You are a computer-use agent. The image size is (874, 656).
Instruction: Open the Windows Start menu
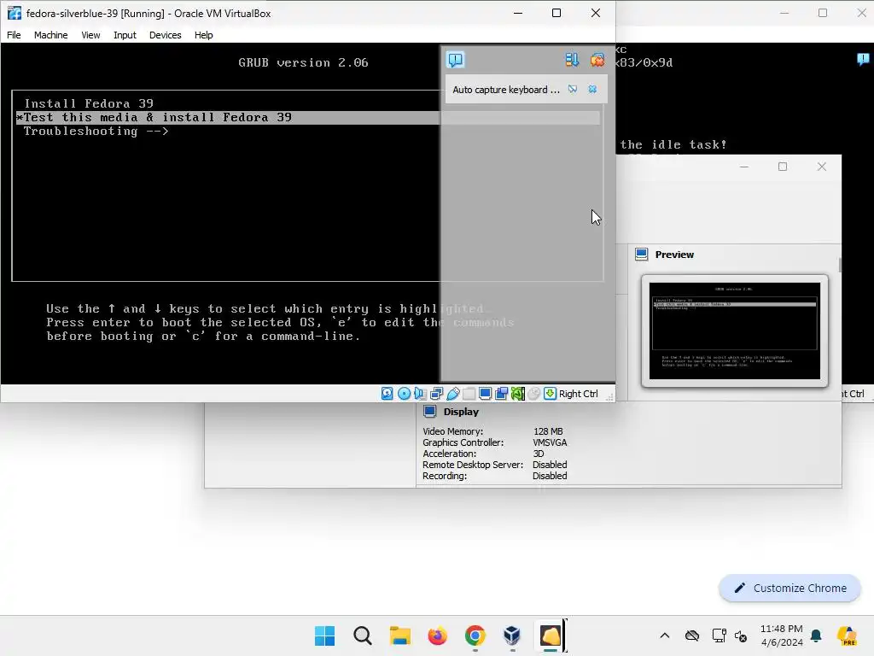tap(324, 635)
